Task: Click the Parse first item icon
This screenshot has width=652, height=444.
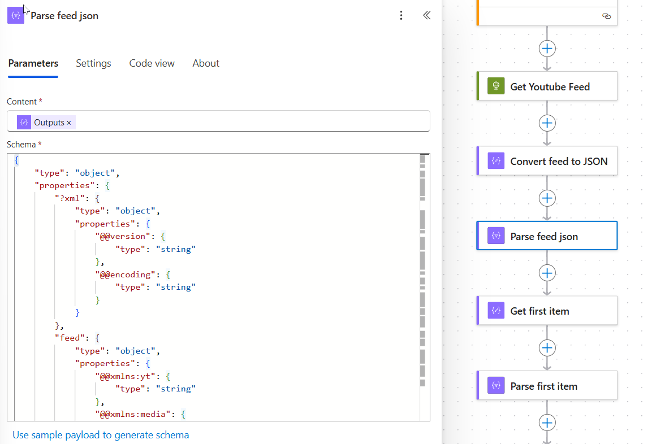Action: pyautogui.click(x=496, y=385)
